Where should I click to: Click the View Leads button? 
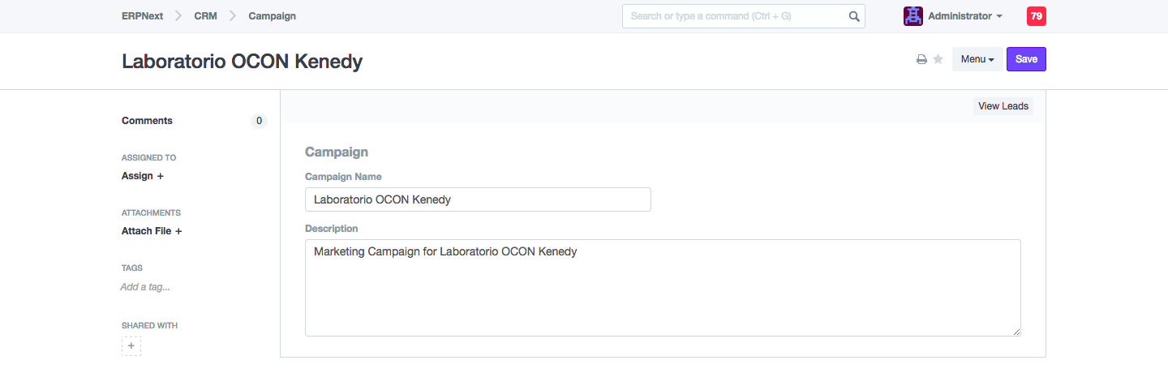coord(1003,106)
